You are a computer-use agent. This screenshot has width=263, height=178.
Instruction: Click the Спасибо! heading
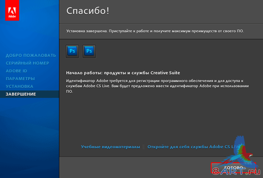pos(88,11)
